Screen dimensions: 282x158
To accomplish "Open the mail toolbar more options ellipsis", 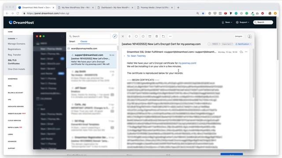I will click(x=170, y=36).
